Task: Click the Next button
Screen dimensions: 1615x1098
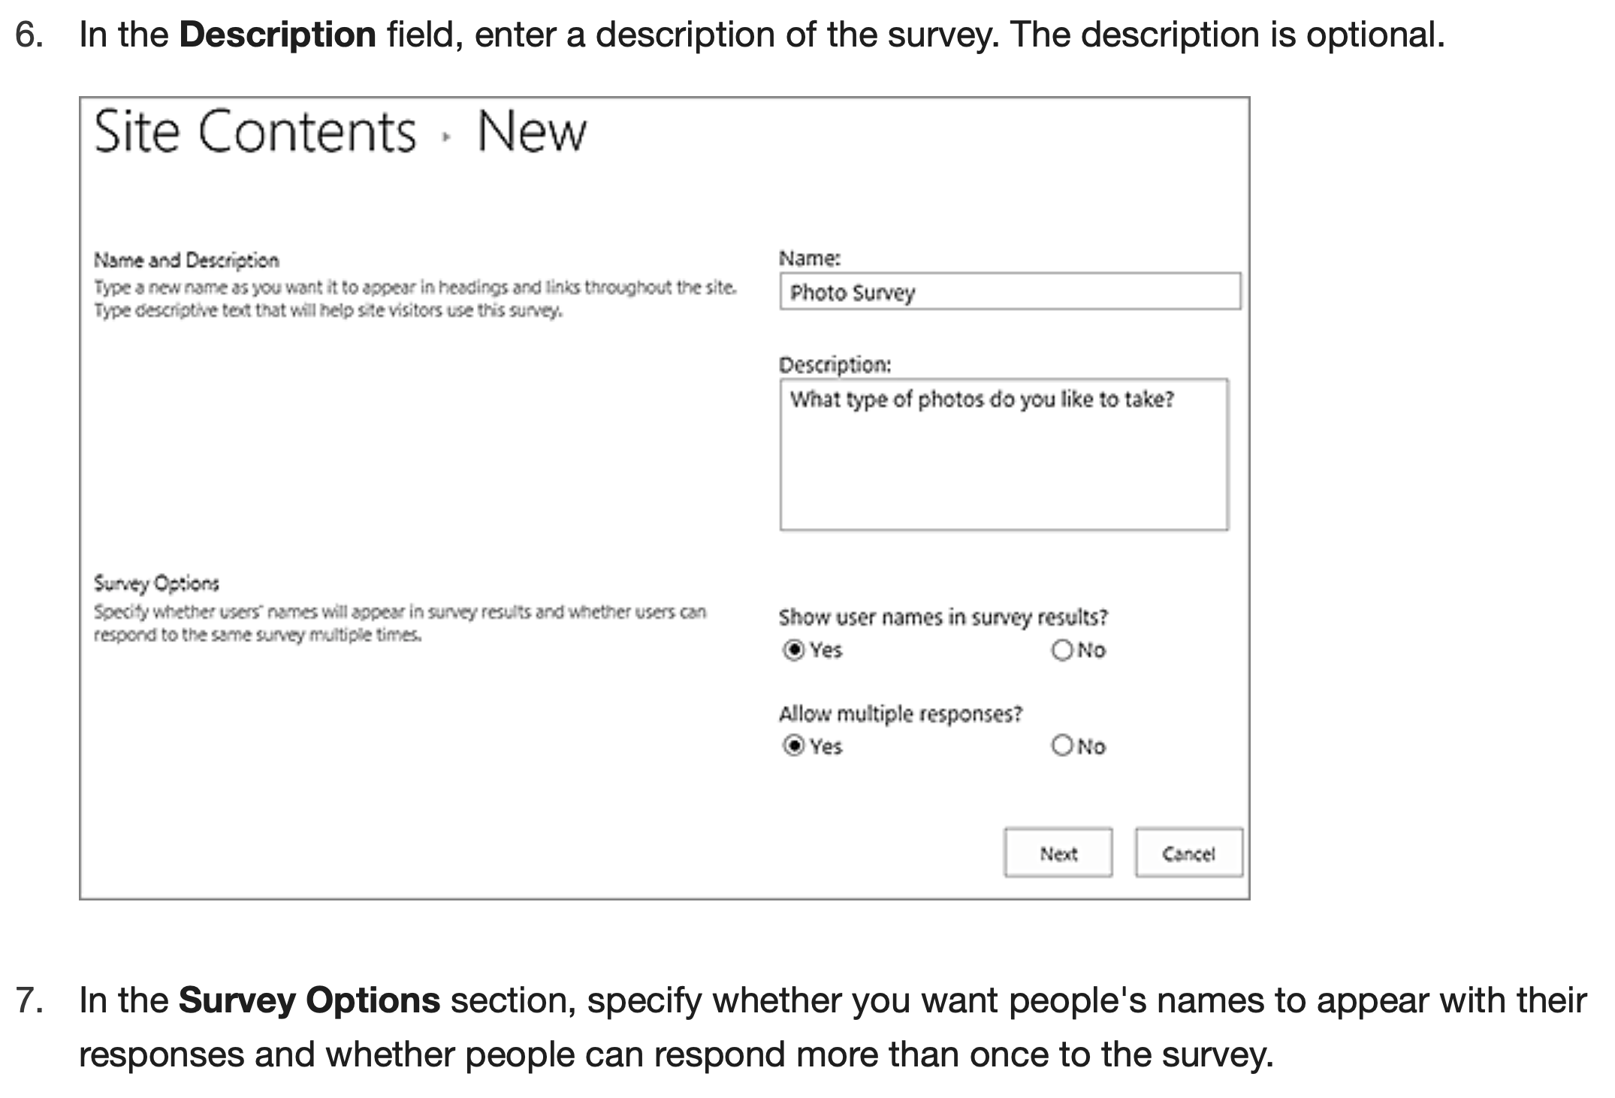Action: [1058, 853]
